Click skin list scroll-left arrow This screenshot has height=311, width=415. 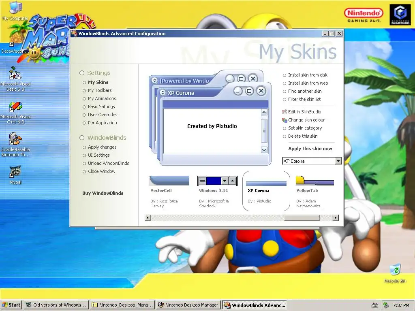click(x=148, y=217)
